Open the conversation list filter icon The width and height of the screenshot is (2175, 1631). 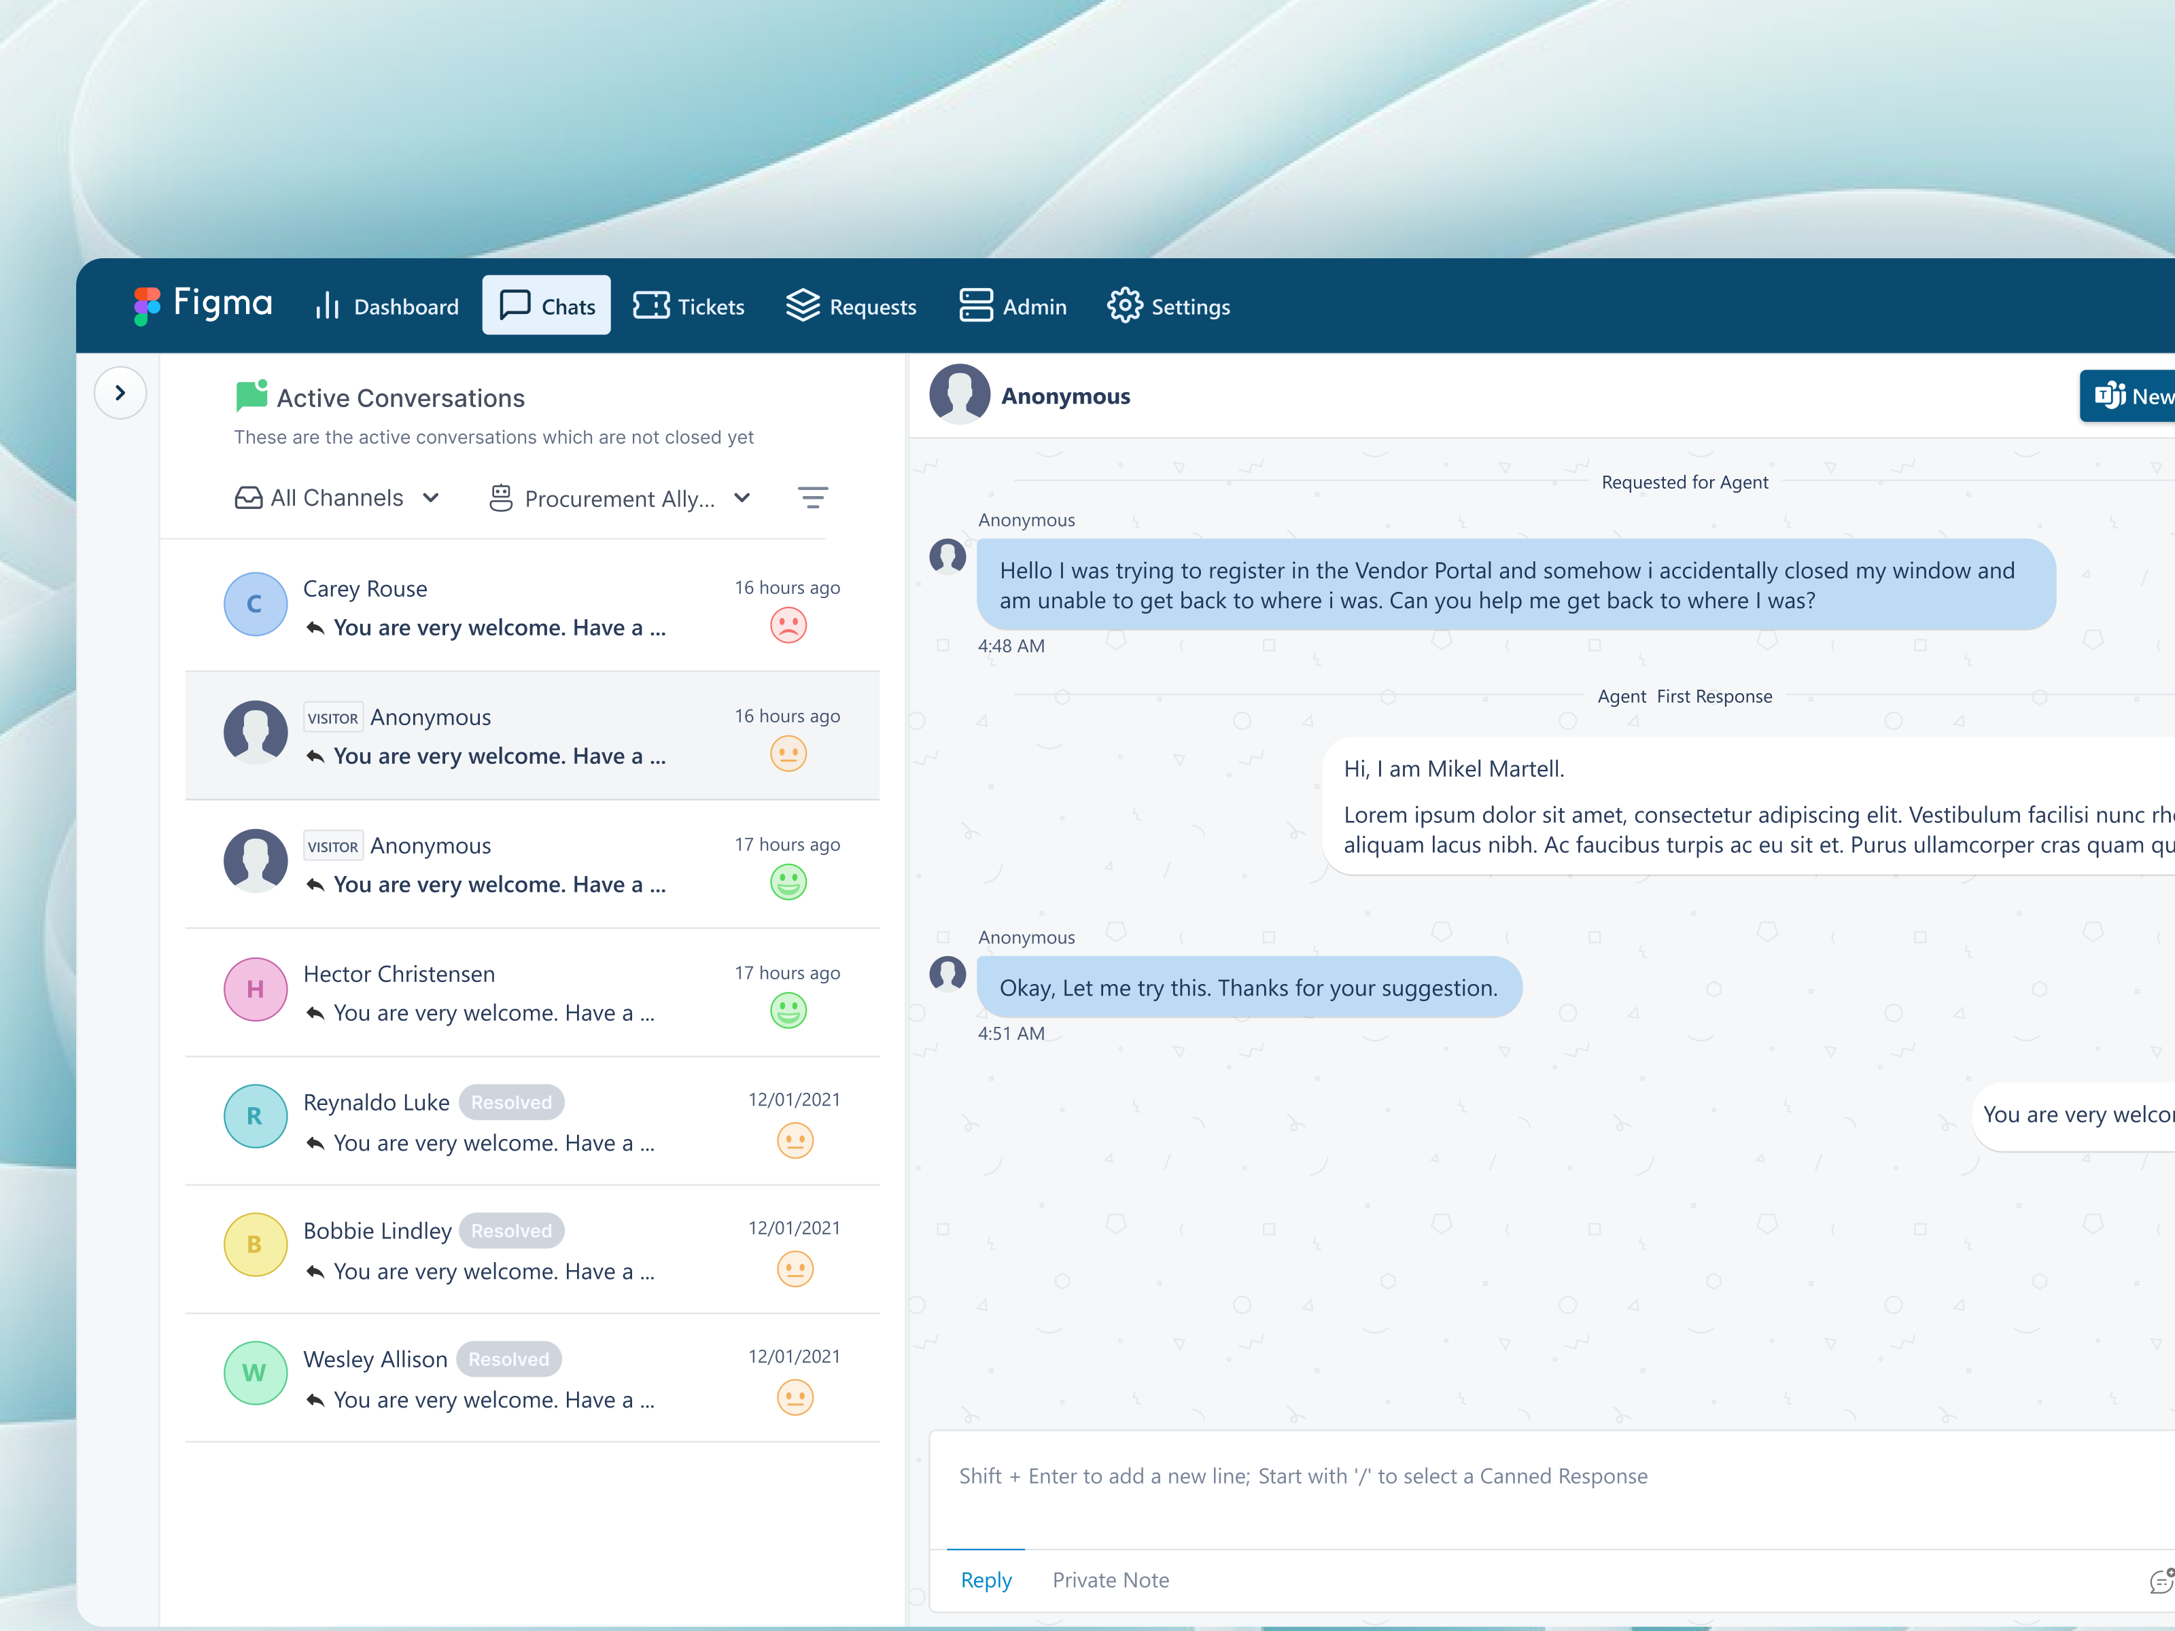click(813, 497)
